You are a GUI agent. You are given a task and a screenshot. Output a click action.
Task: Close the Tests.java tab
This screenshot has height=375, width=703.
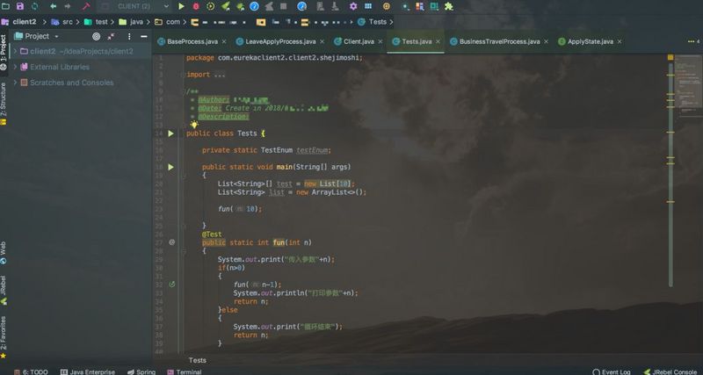click(x=438, y=41)
